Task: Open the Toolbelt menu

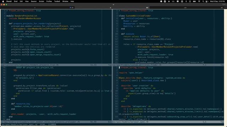Action: pyautogui.click(x=57, y=1)
